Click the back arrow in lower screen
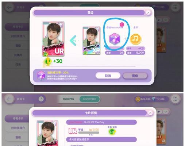 pyautogui.click(x=9, y=99)
